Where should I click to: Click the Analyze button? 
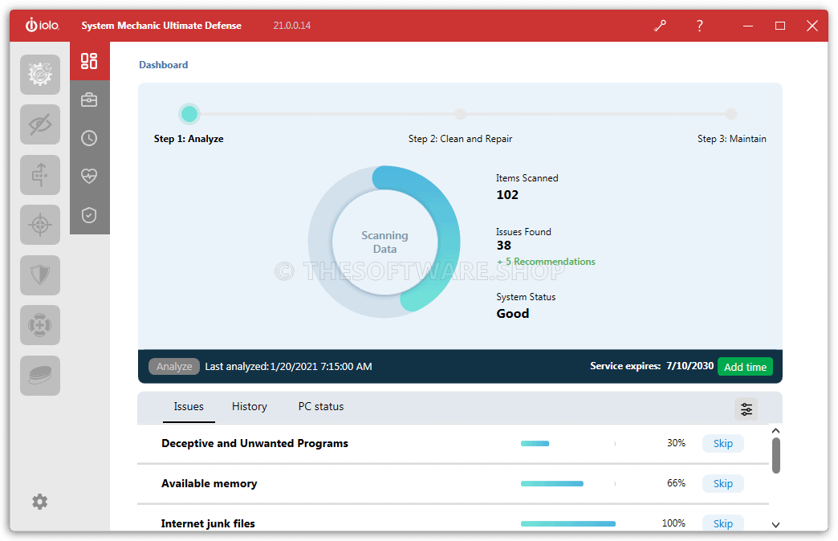174,367
